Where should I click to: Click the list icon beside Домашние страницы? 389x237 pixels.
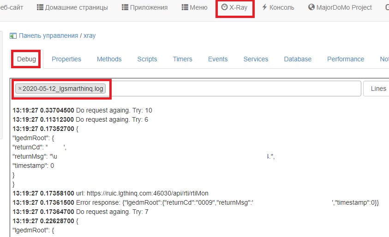40,7
